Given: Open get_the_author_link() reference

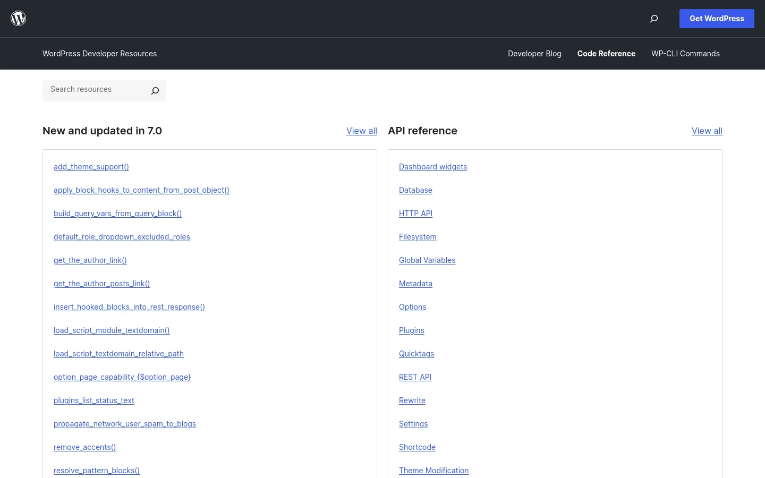Looking at the screenshot, I should click(x=90, y=260).
